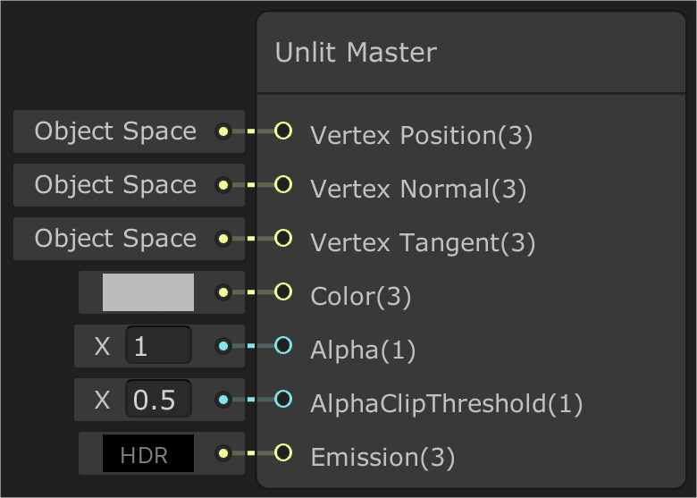The image size is (697, 498).
Task: Click the Vertex Tangent input port circle
Action: tap(283, 239)
